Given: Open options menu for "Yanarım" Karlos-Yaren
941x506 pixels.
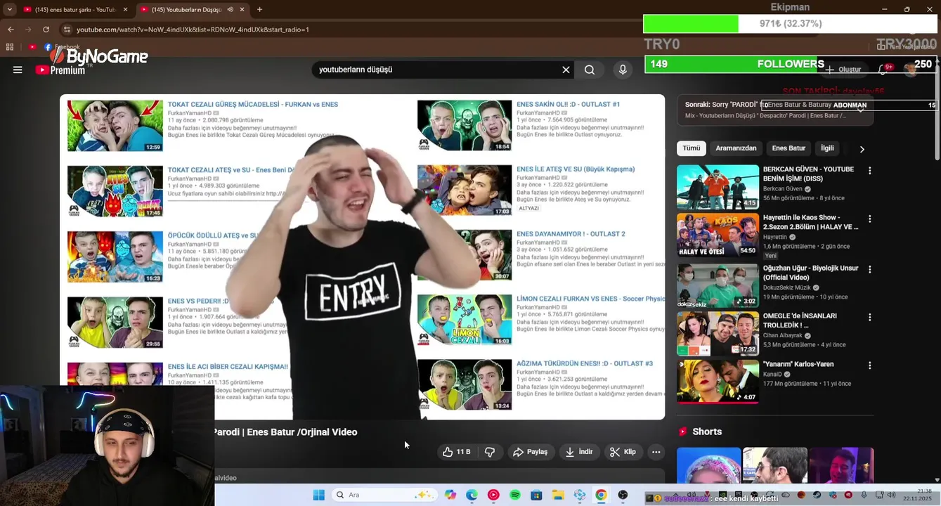Looking at the screenshot, I should tap(869, 365).
